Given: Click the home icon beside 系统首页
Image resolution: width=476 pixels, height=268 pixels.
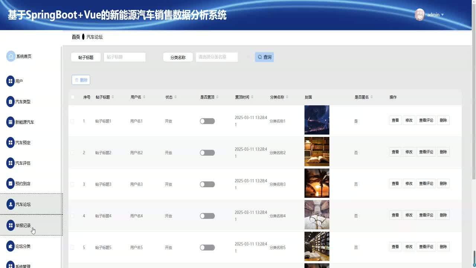Looking at the screenshot, I should coord(11,56).
